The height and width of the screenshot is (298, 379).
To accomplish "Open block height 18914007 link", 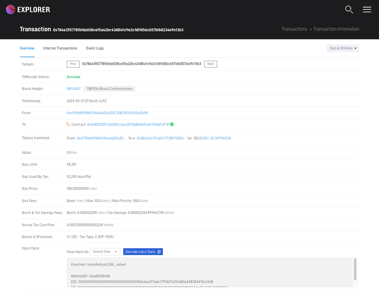I will click(73, 89).
